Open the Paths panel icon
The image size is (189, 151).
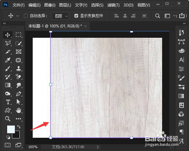pyautogui.click(x=181, y=42)
